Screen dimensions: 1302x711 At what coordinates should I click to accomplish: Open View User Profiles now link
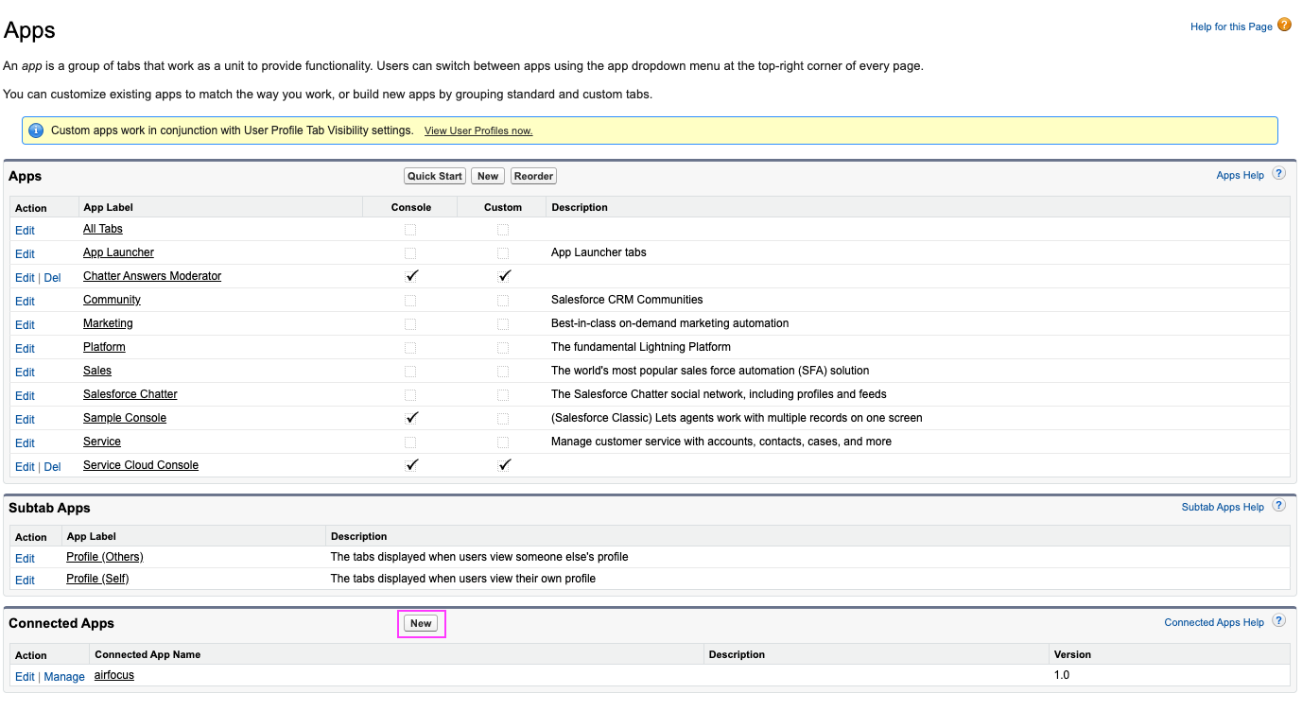[478, 130]
